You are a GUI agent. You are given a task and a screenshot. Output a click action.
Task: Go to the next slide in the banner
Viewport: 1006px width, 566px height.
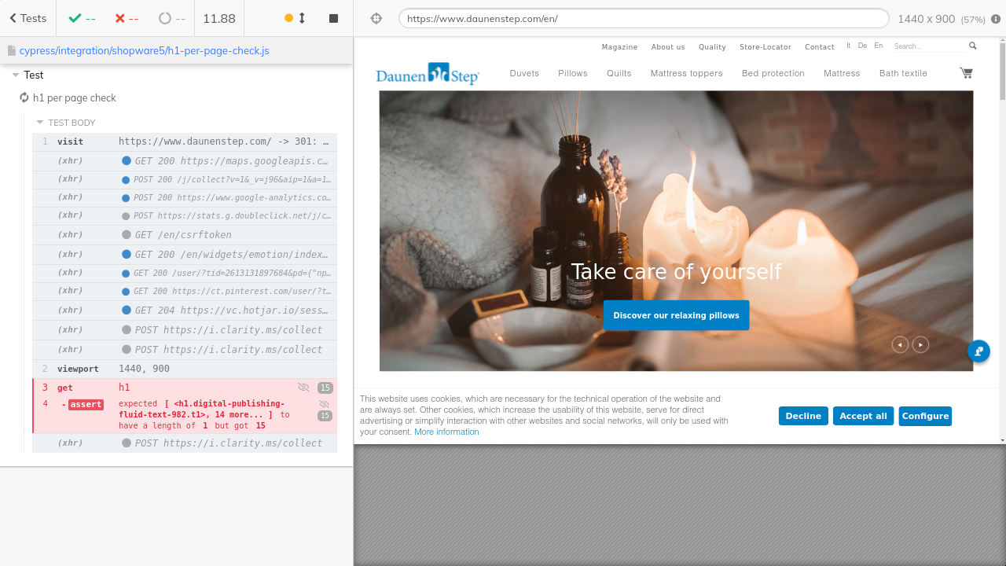(x=920, y=344)
